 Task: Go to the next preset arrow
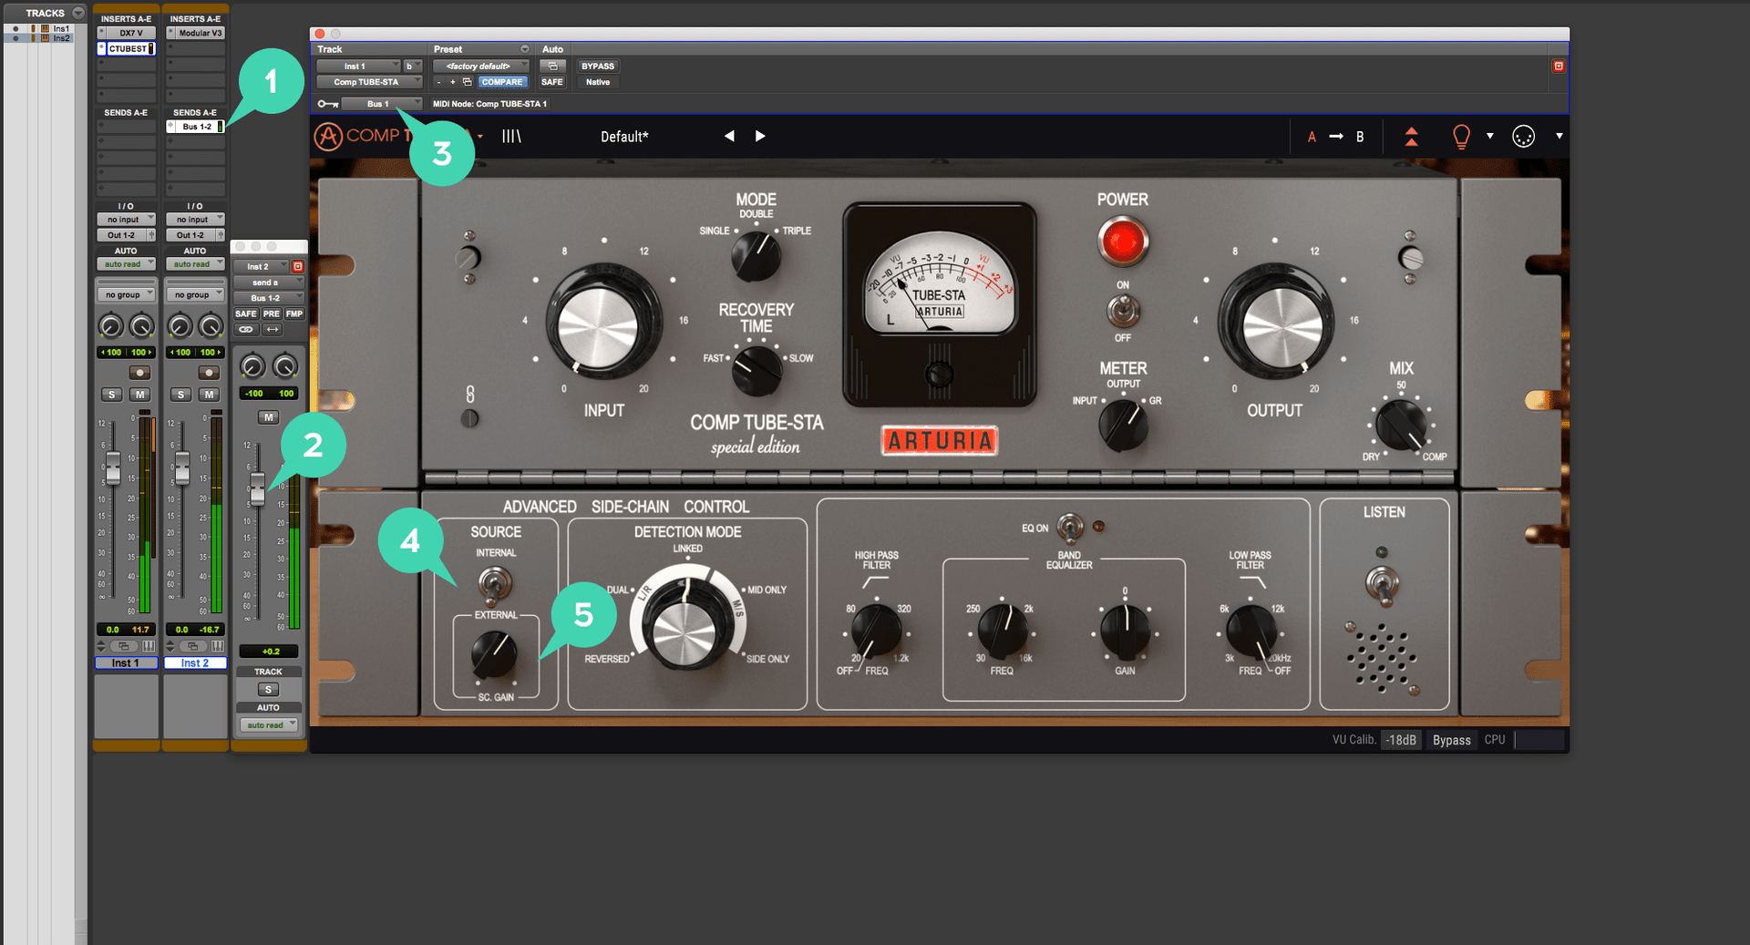point(760,136)
